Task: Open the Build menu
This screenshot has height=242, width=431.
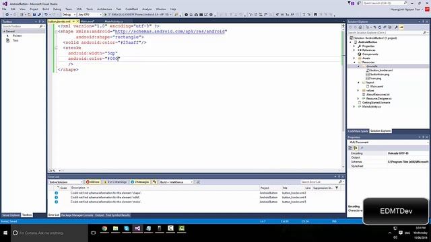Action: 46,9
